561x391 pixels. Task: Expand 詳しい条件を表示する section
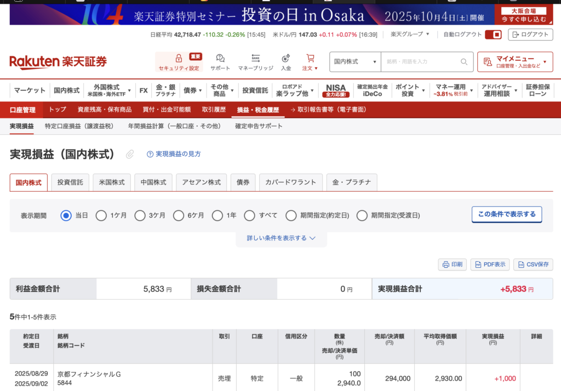tap(281, 238)
